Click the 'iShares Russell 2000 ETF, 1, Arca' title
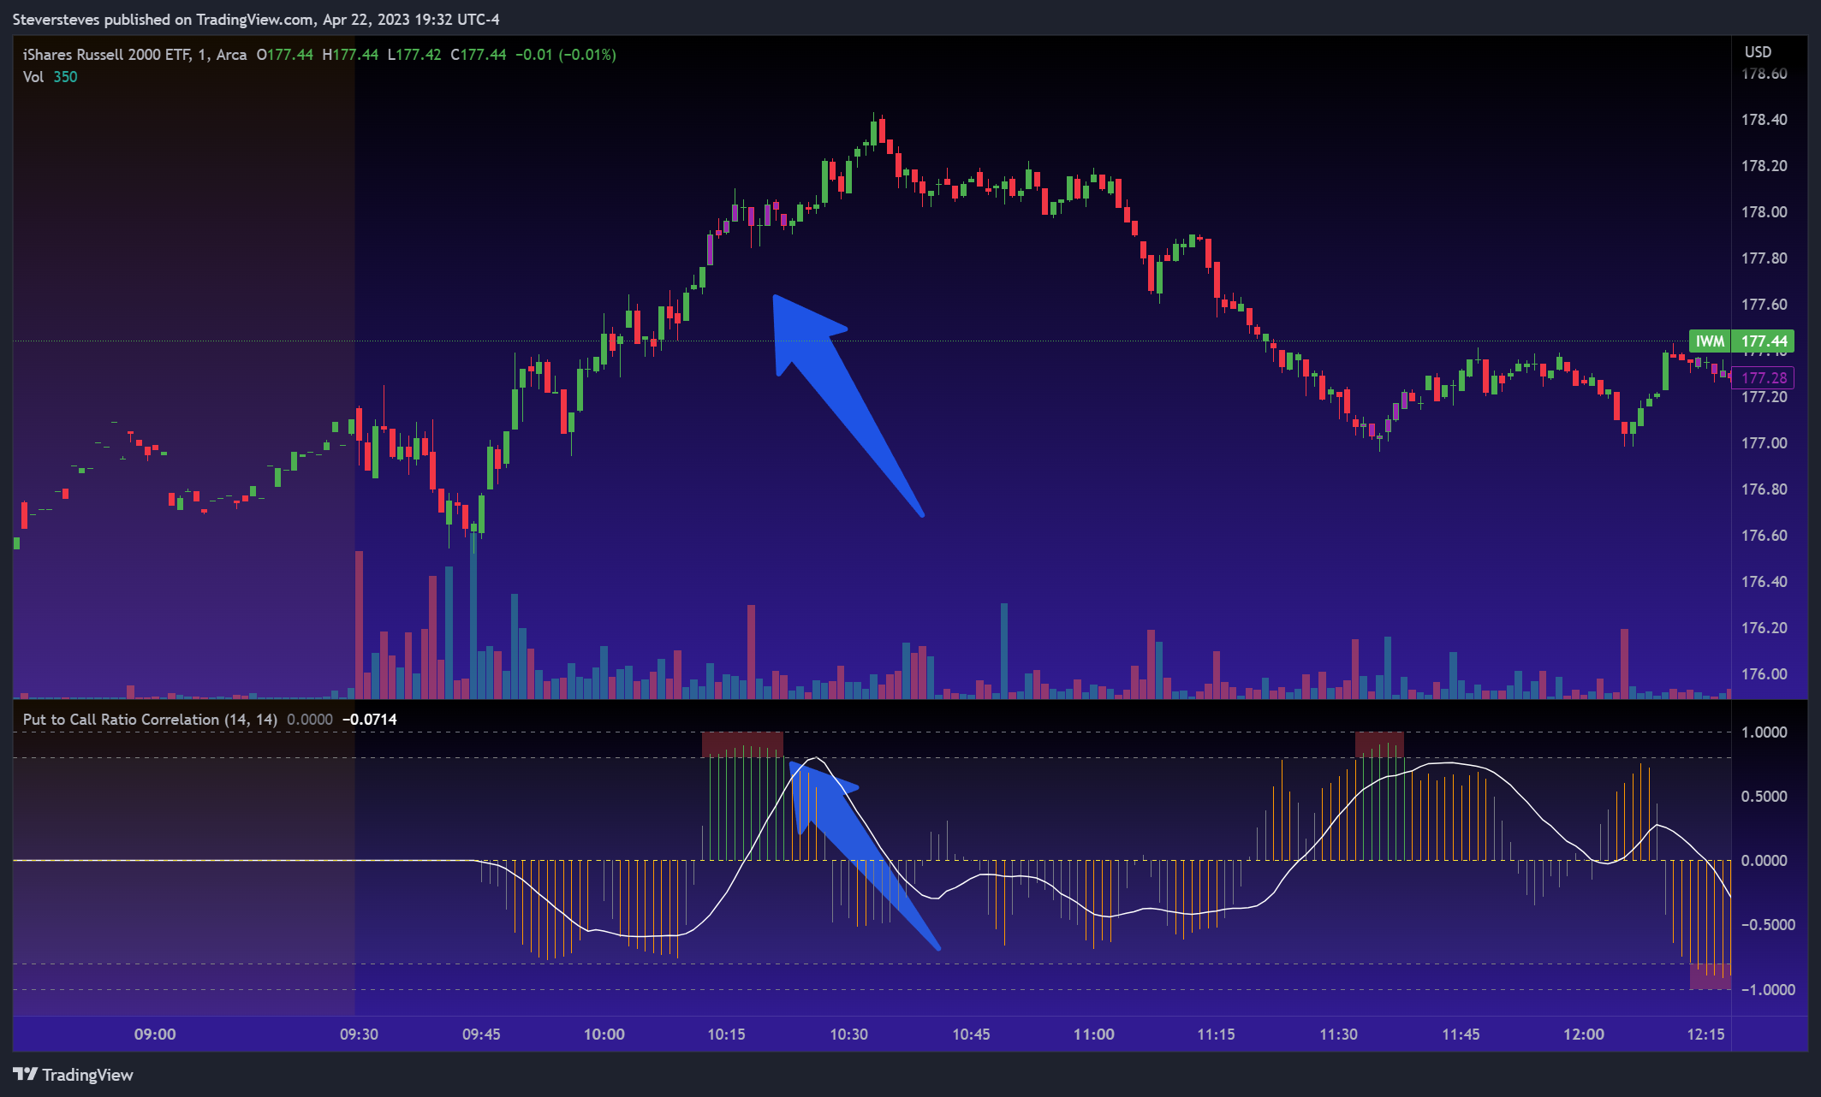The image size is (1821, 1097). coord(134,55)
